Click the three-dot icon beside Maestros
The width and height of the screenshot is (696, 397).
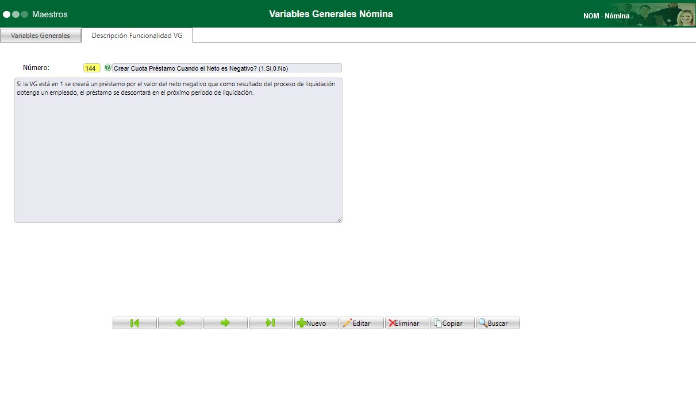tap(16, 14)
